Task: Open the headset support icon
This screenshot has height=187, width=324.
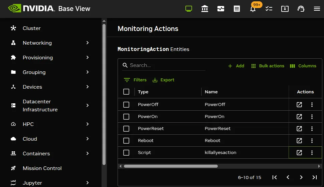Action: click(301, 9)
